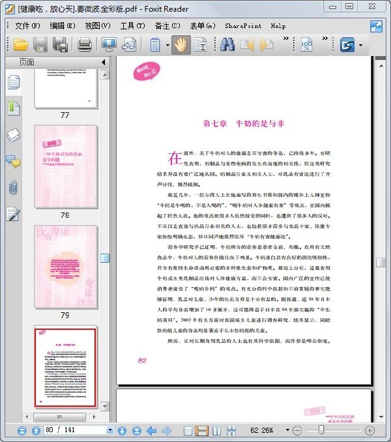Select page 78 thumbnail
Screen dimensions: 391x442
click(66, 167)
